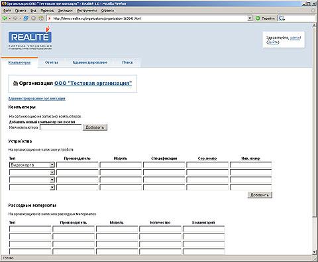The height and width of the screenshot is (262, 318).
Task: Open the Правка menu
Action: 21,11
